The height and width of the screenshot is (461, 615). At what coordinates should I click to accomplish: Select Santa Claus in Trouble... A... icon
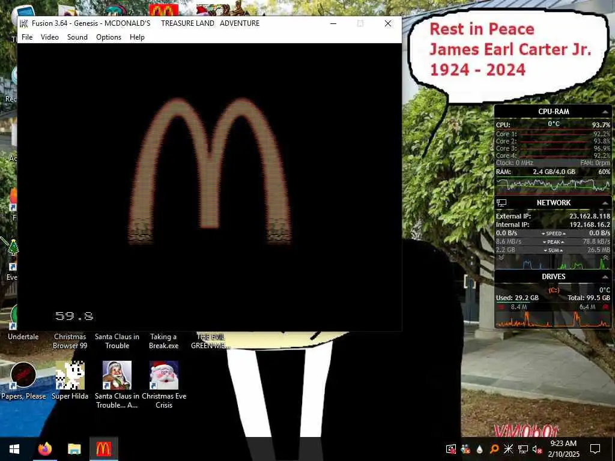pyautogui.click(x=117, y=376)
